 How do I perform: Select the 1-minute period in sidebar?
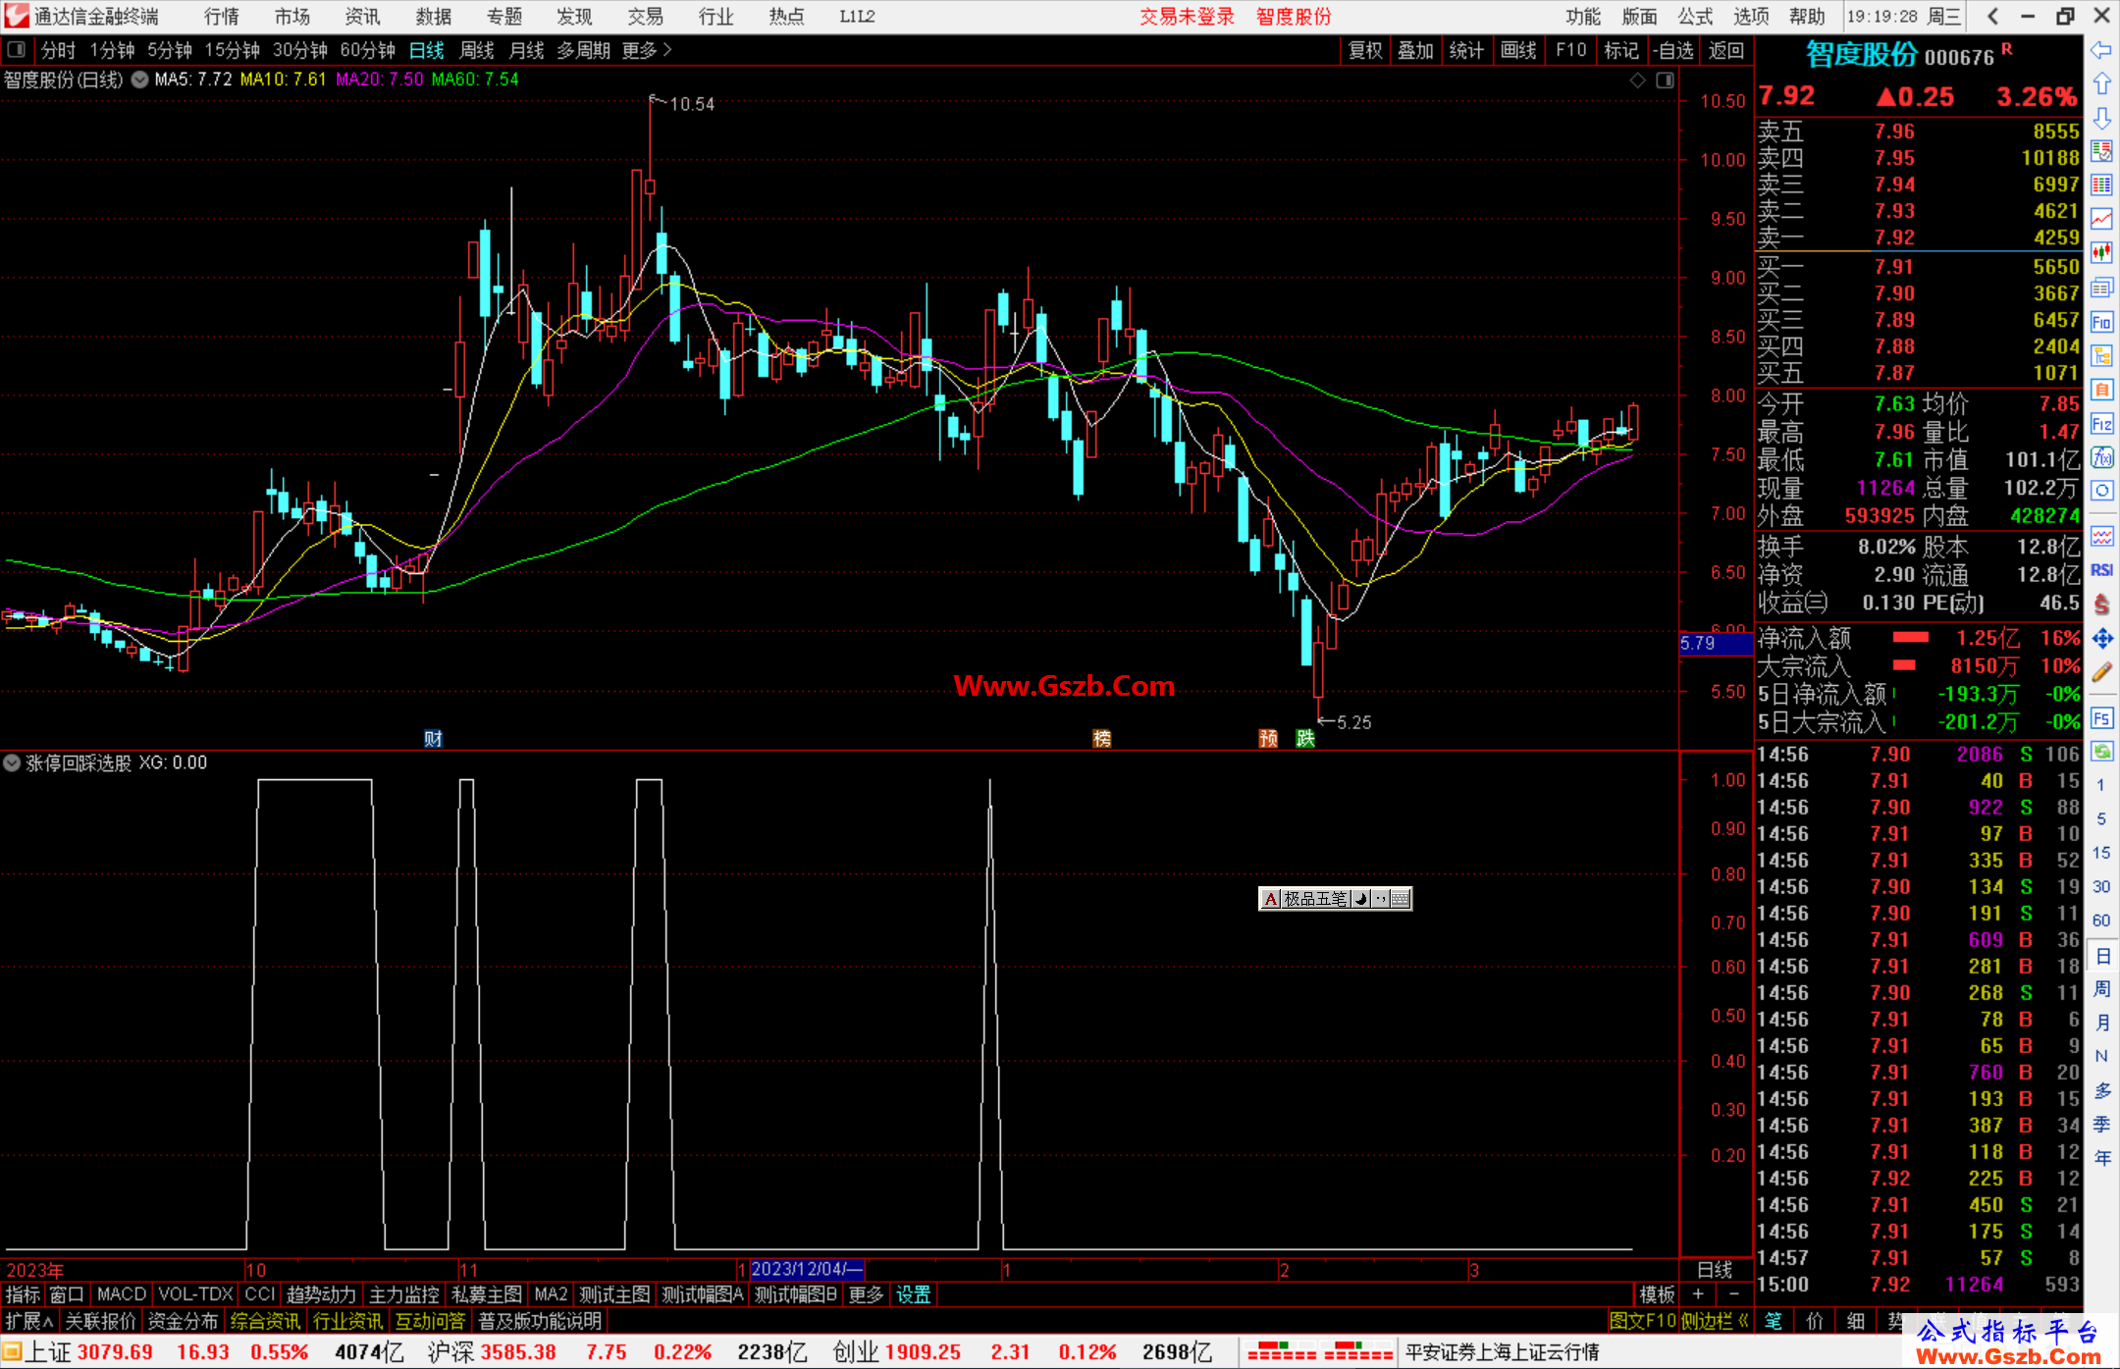point(2101,785)
